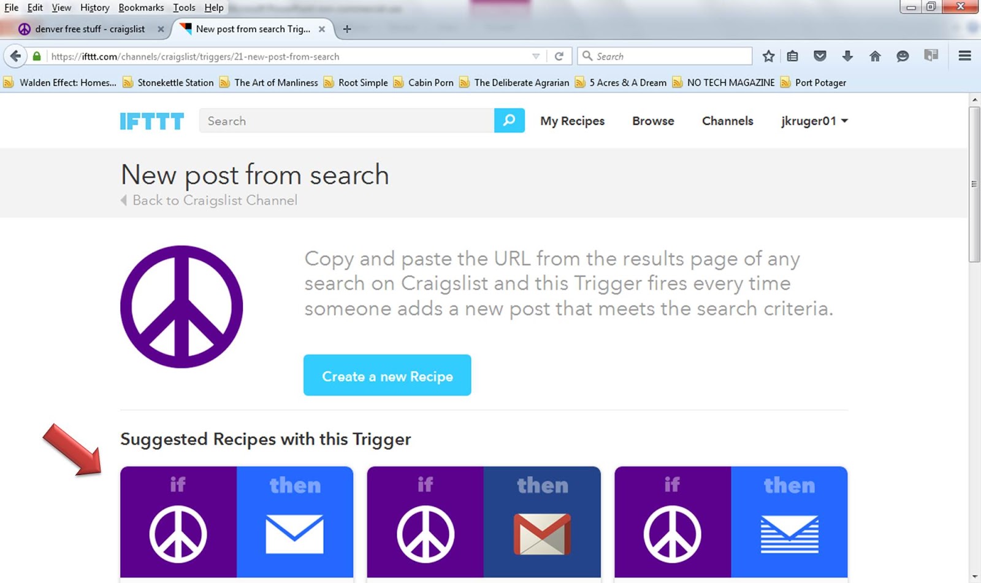Click the IFTTT logo

[151, 122]
